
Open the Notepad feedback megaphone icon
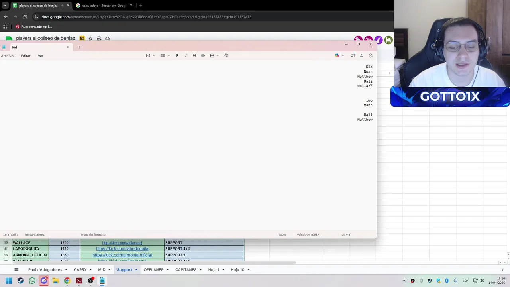353,56
